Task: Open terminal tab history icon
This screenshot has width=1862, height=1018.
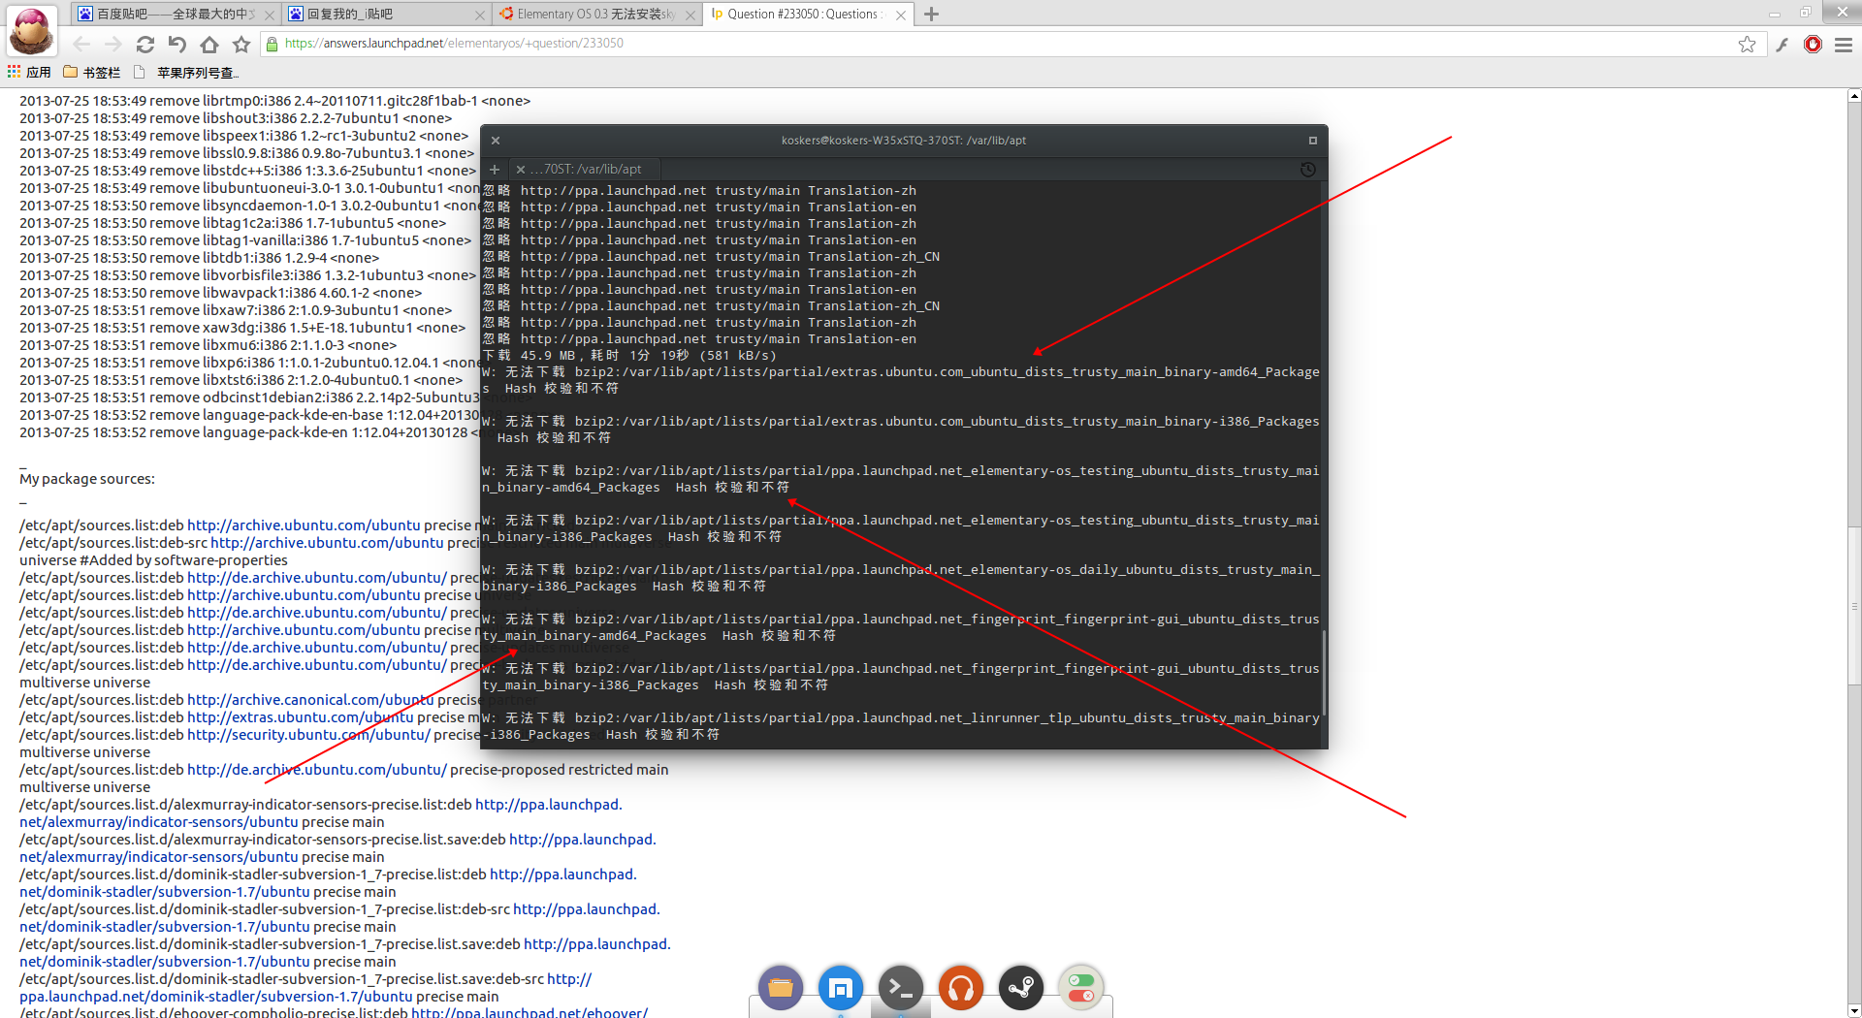Action: click(1307, 170)
